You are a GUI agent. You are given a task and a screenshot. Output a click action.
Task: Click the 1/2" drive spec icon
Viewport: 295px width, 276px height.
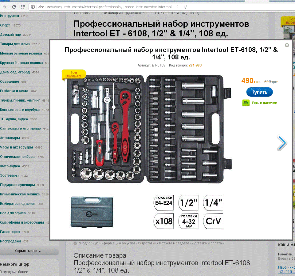(x=188, y=203)
